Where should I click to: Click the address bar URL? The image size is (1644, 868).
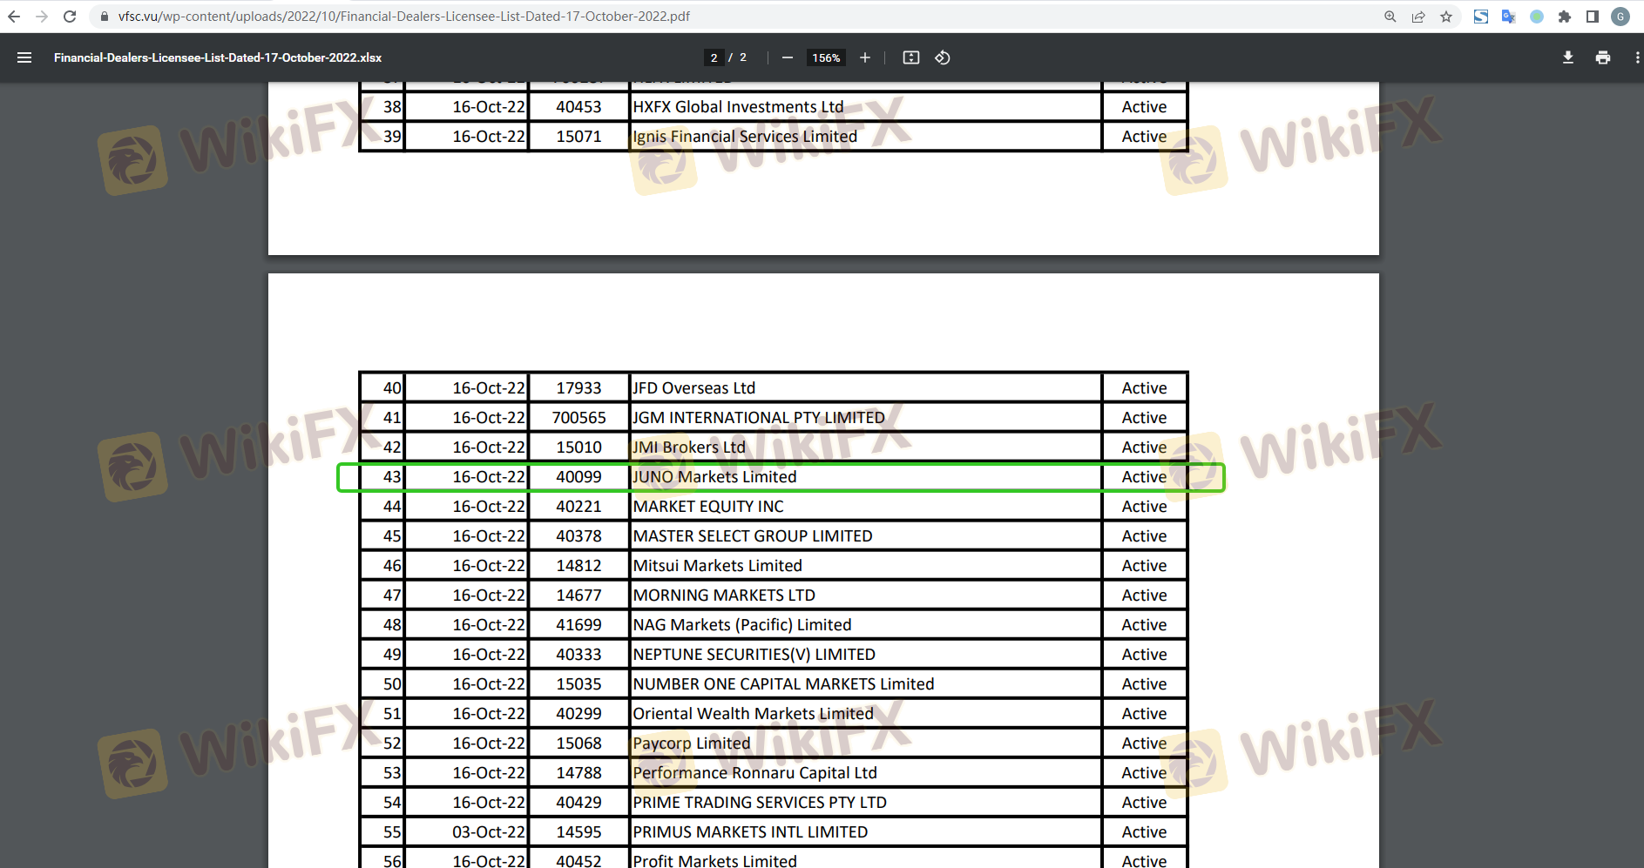pos(404,17)
